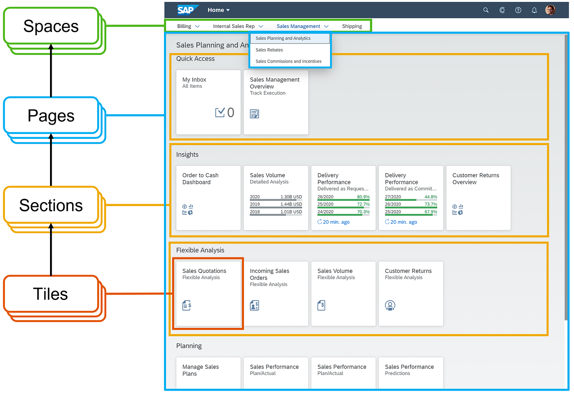Image resolution: width=574 pixels, height=393 pixels.
Task: Click the document icon on the Sales Quotations tile
Action: coord(187,305)
